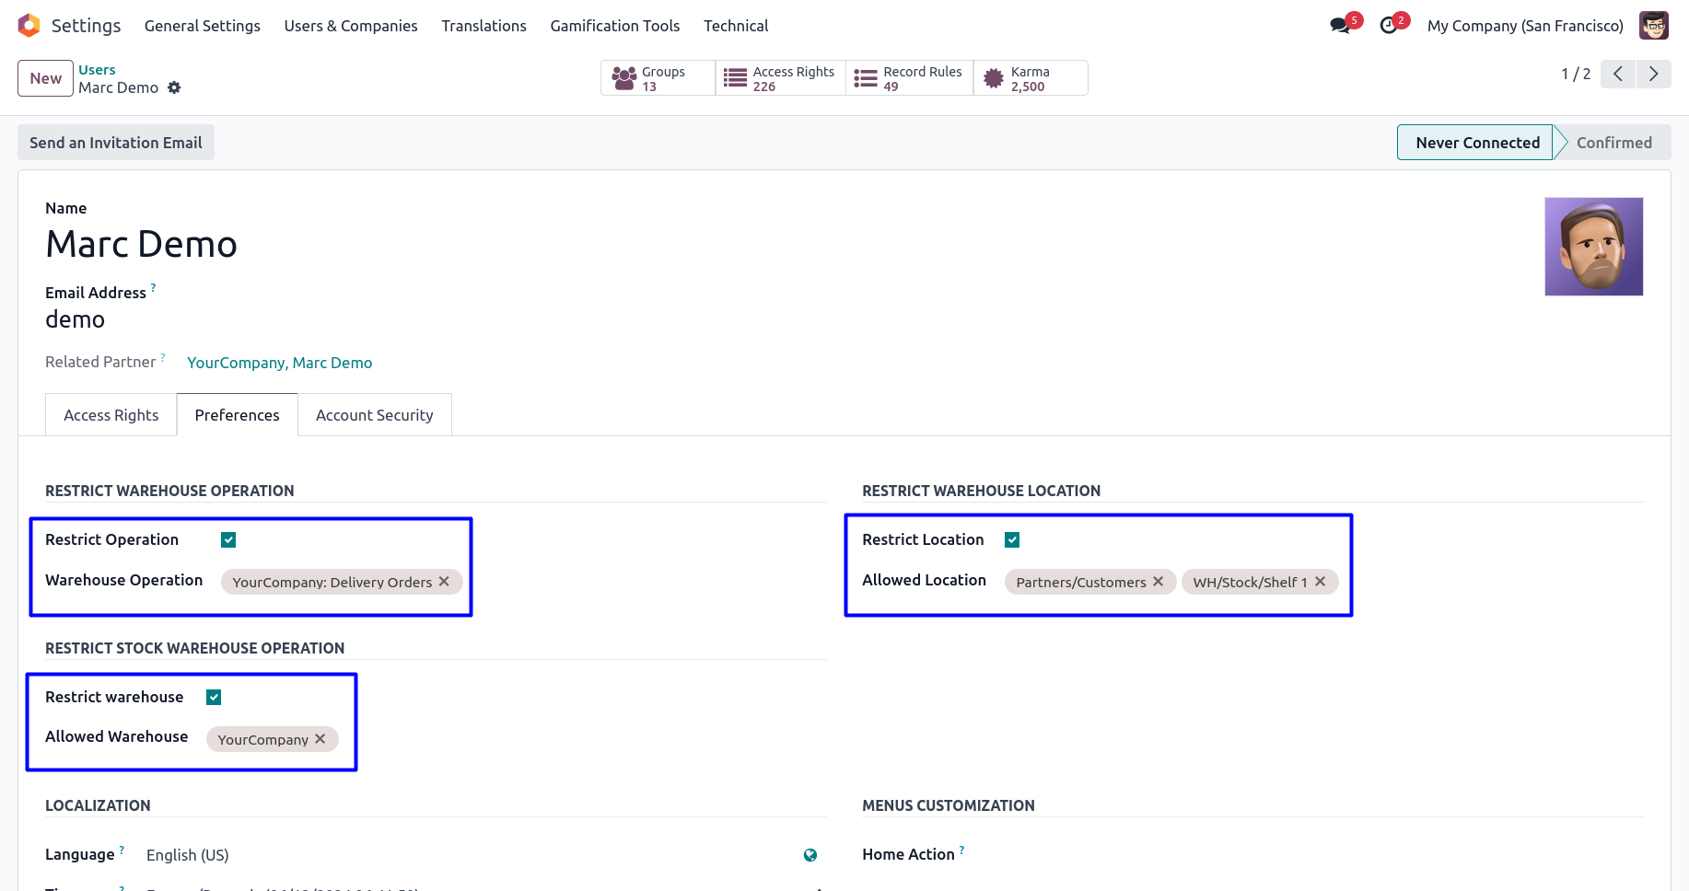Uncheck the Restrict Operation checkbox

[228, 540]
